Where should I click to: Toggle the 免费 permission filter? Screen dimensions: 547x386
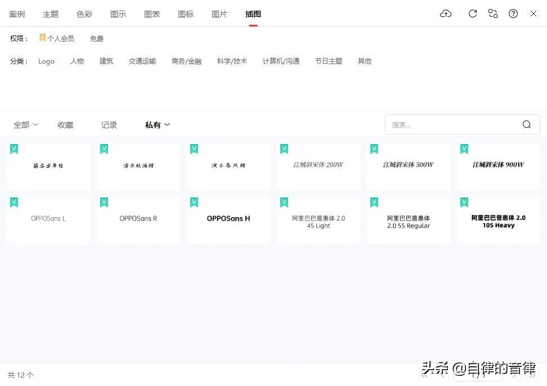point(96,38)
